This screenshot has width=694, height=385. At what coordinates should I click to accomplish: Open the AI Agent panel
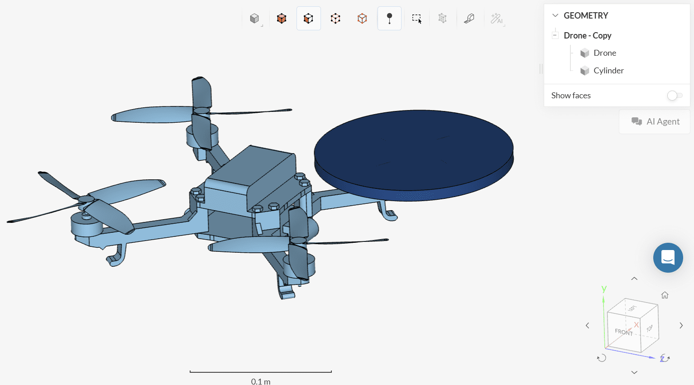[x=655, y=121]
